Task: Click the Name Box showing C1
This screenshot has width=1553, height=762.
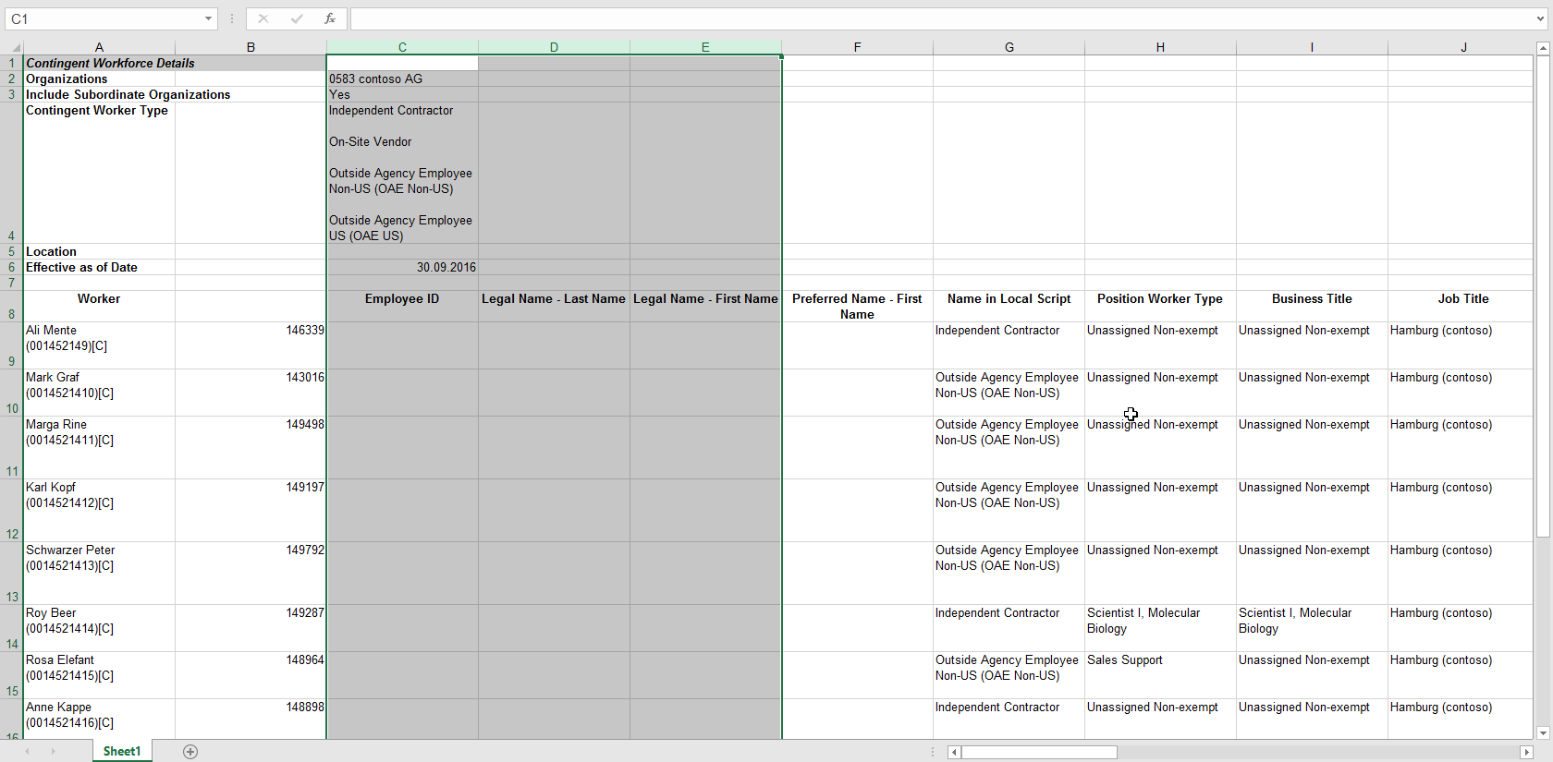Action: pyautogui.click(x=104, y=18)
